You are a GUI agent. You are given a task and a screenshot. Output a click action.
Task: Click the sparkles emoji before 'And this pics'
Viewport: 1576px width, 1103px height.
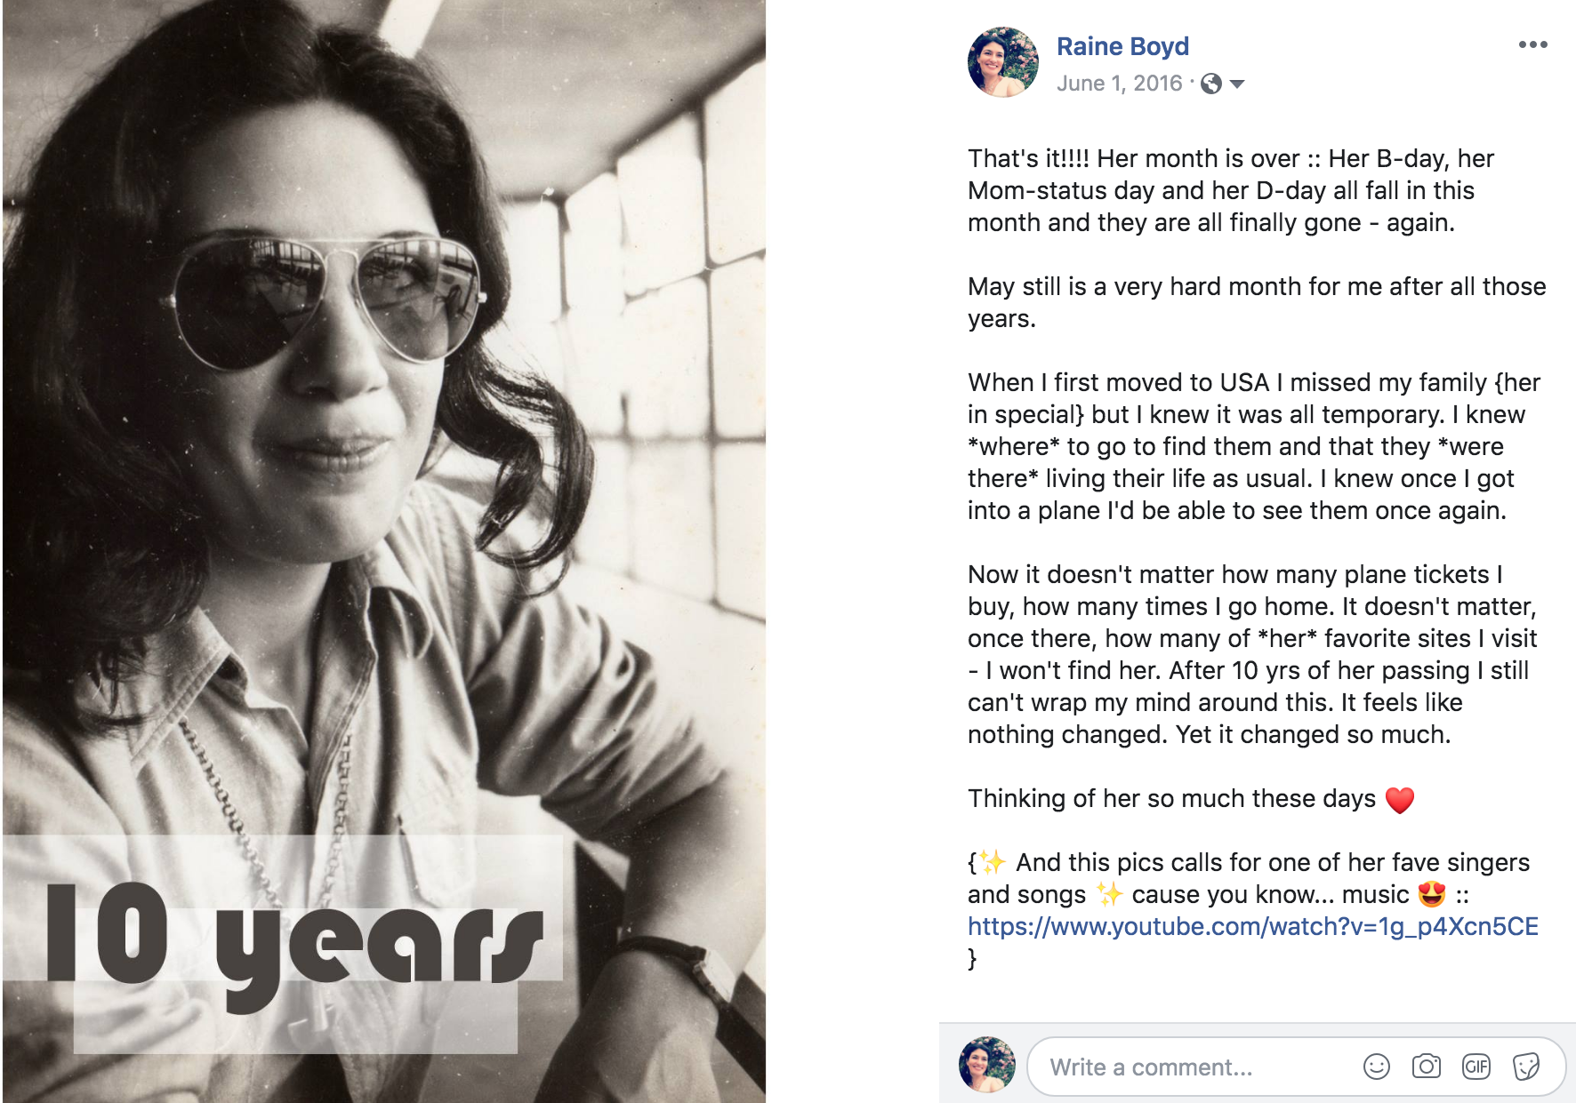pos(993,862)
